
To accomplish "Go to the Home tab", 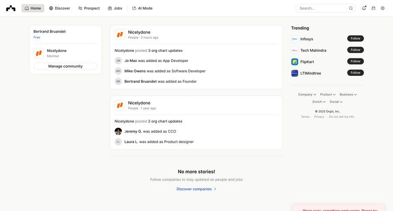I will click(33, 8).
